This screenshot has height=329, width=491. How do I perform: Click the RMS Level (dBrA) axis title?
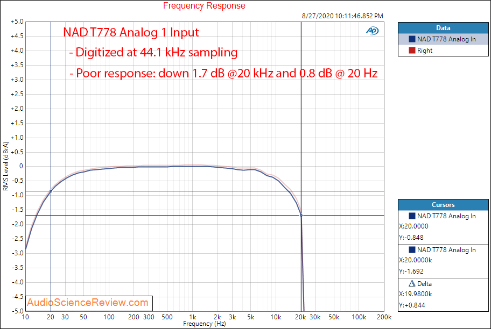5,166
